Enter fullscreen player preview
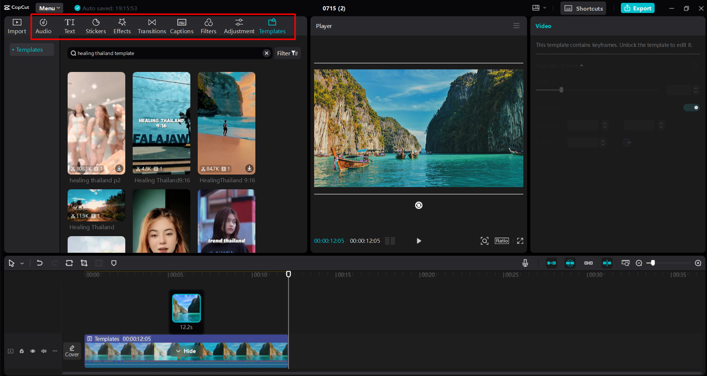The width and height of the screenshot is (707, 376). [x=520, y=241]
